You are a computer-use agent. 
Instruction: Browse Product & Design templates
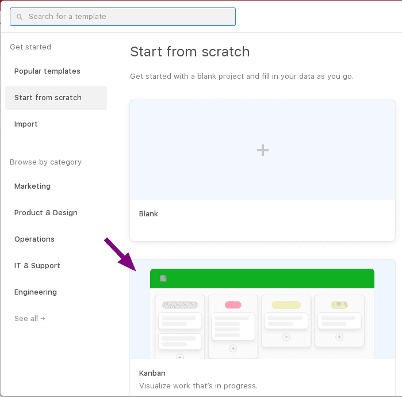[46, 213]
